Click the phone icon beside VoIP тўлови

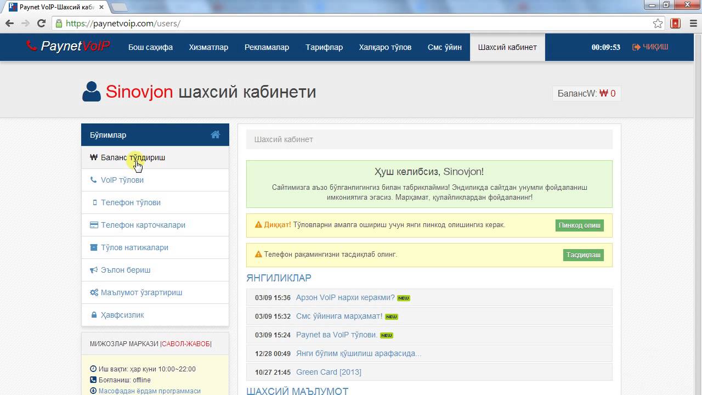coord(94,180)
